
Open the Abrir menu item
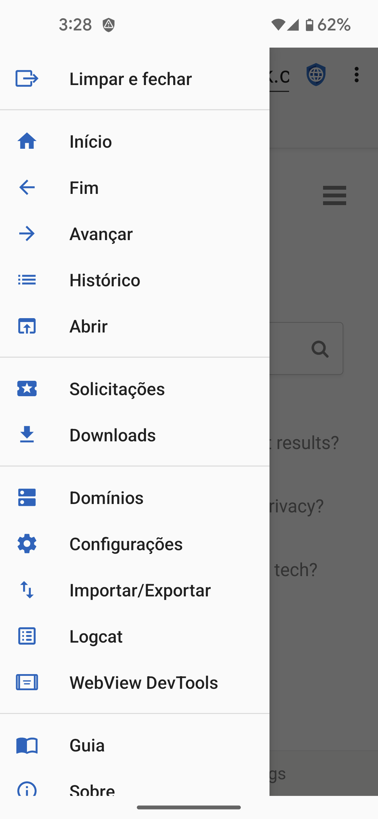89,326
